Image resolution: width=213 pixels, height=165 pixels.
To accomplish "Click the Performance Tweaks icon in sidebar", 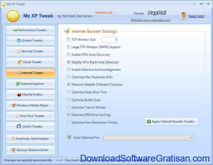I will coord(15,30).
